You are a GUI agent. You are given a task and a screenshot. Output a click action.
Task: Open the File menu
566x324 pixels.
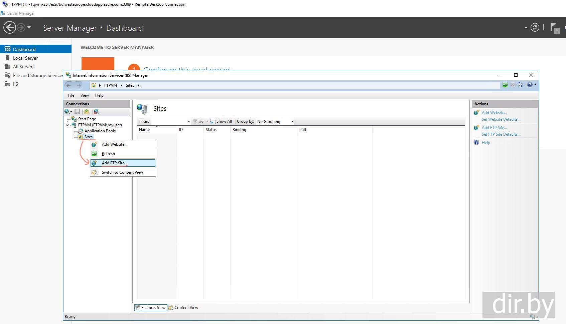(71, 95)
